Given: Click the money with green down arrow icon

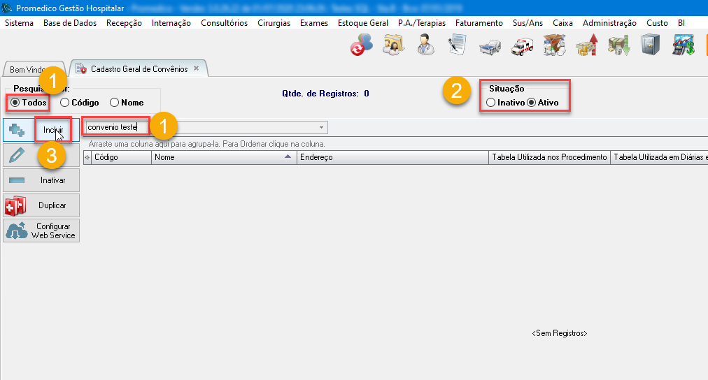Looking at the screenshot, I should coord(618,46).
